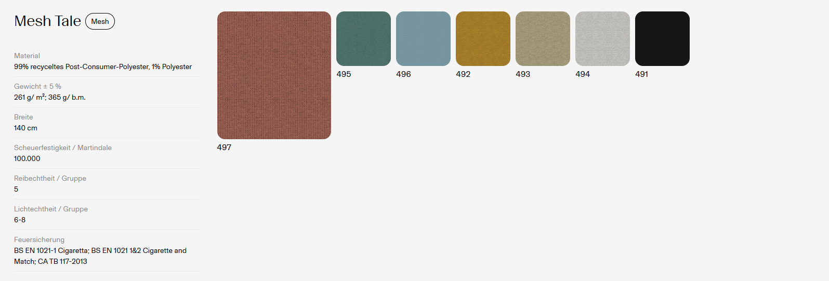
Task: Choose the light blue swatch 496
Action: (423, 38)
